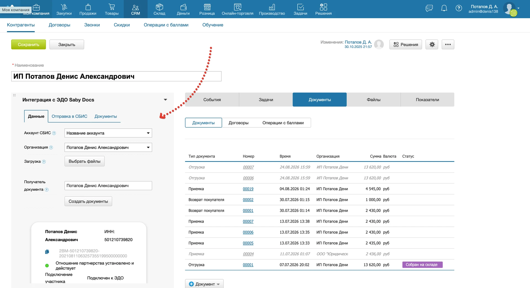Open the Деньги wallet icon
The width and height of the screenshot is (530, 288).
pyautogui.click(x=183, y=7)
